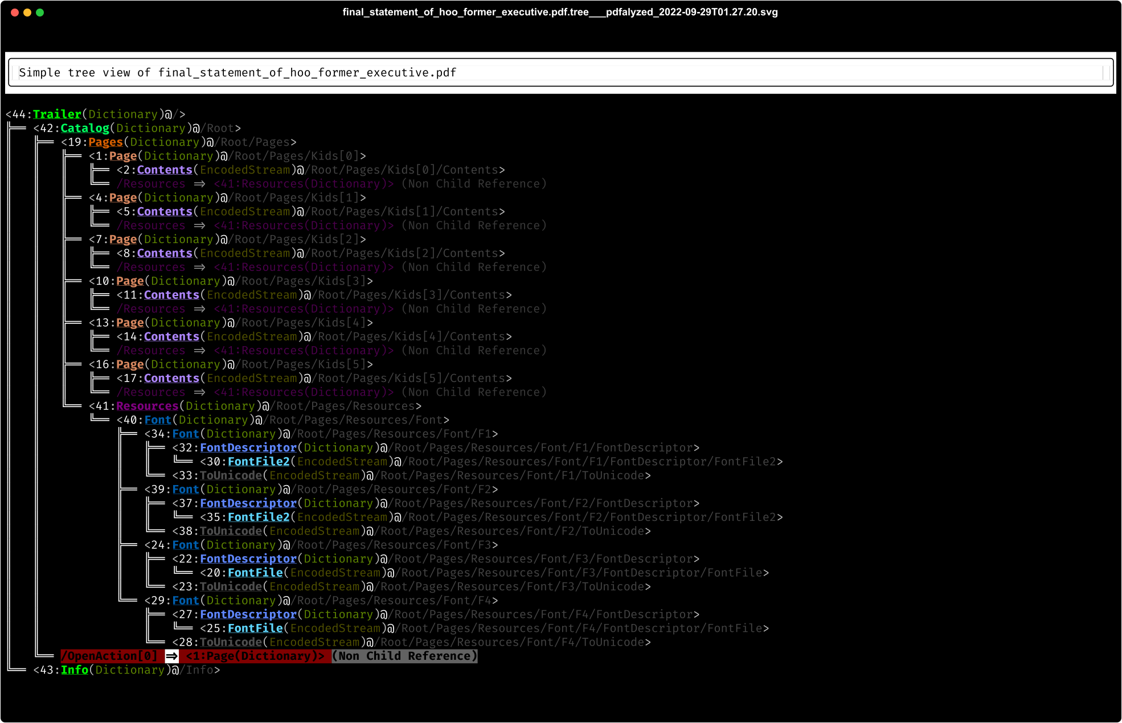Image resolution: width=1122 pixels, height=723 pixels.
Task: Click the ToUnicode link on row 23
Action: click(231, 586)
